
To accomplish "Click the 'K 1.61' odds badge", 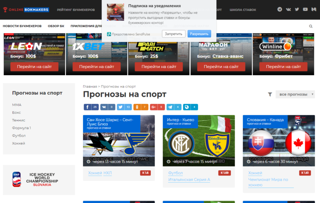I will click(x=305, y=173).
